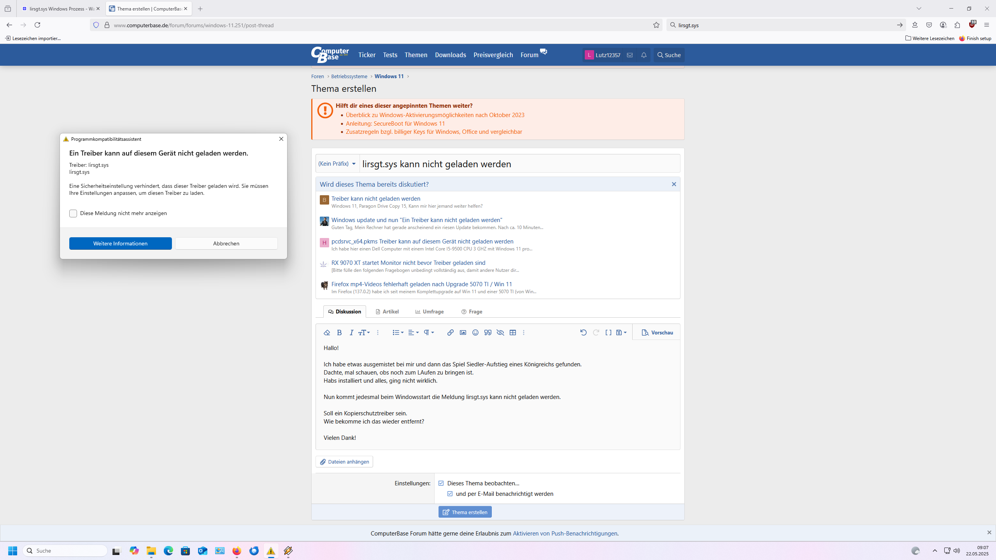
Task: Insert a table into the editor
Action: tap(513, 332)
